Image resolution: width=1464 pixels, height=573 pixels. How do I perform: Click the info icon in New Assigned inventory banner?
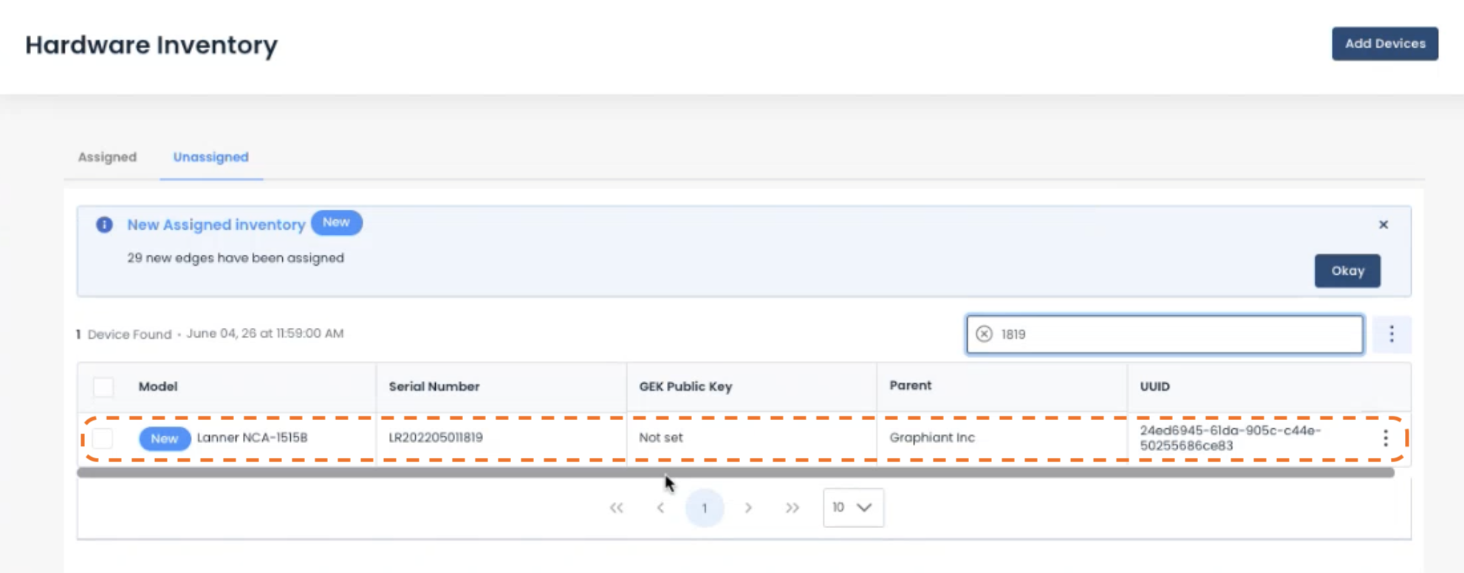point(104,224)
